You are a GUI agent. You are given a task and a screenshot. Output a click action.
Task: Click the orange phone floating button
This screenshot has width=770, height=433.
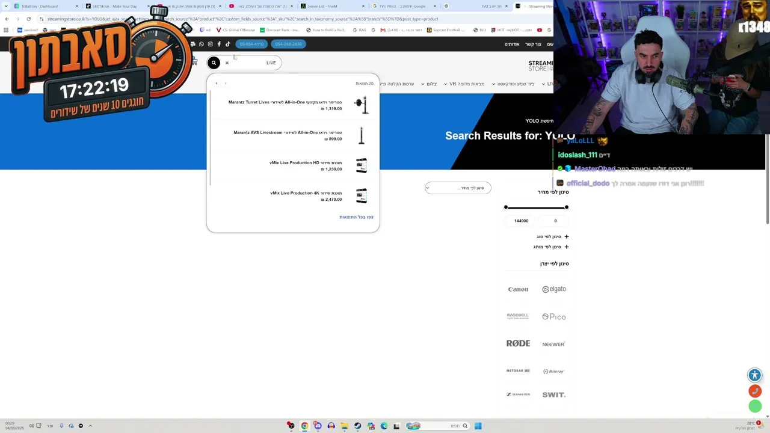coord(755,391)
